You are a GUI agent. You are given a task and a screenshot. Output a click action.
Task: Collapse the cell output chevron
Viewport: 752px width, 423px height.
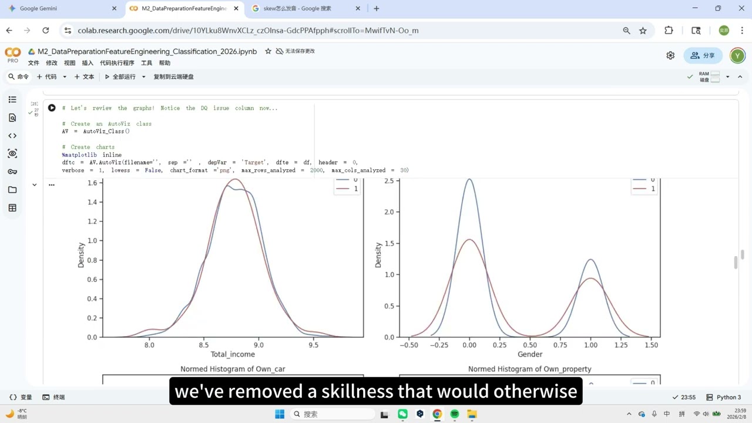point(34,184)
